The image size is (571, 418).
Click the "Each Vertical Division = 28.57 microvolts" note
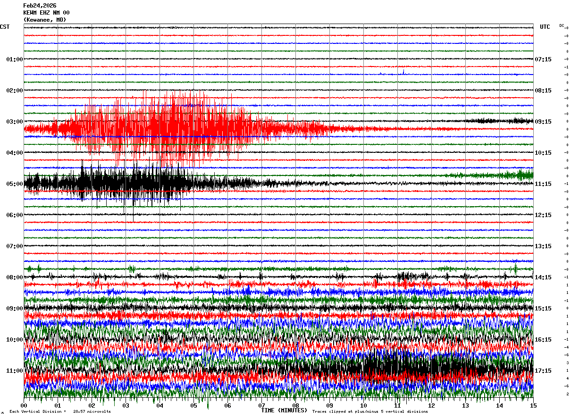pyautogui.click(x=60, y=412)
